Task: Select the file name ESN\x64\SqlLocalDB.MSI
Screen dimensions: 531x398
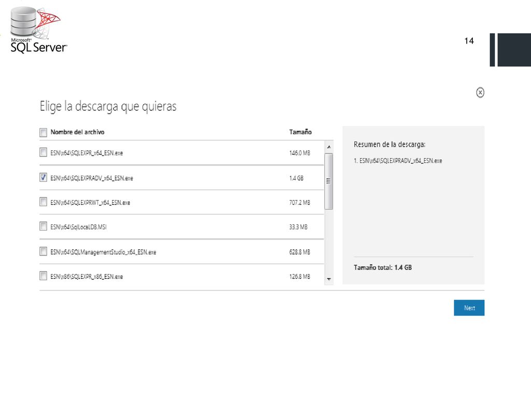Action: (x=79, y=227)
